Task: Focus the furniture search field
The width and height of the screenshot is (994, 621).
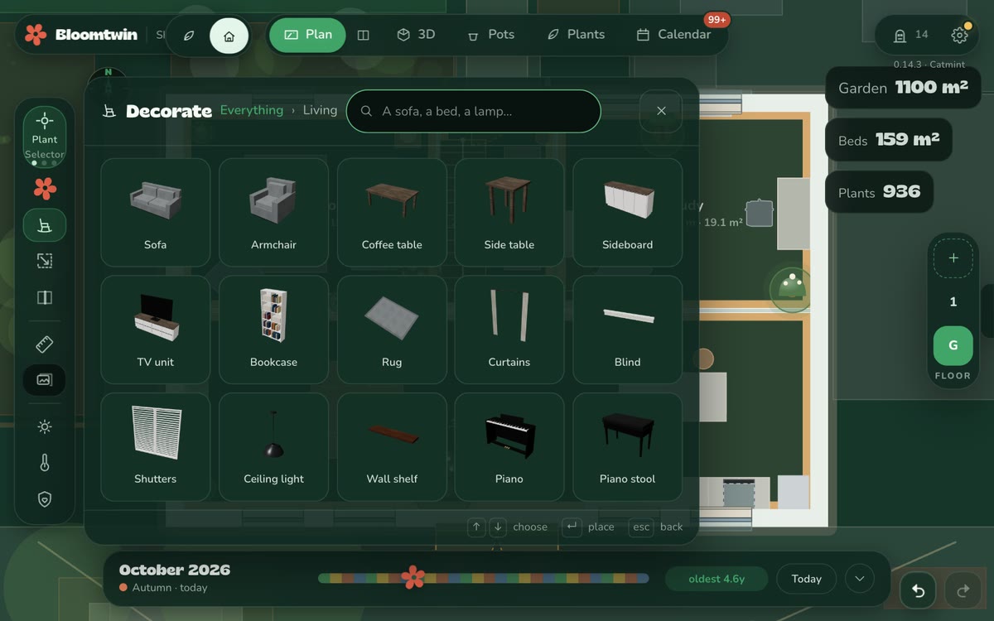Action: click(473, 111)
